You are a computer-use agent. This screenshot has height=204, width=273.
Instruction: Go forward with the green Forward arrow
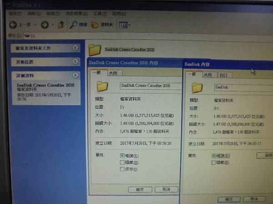tap(45, 25)
